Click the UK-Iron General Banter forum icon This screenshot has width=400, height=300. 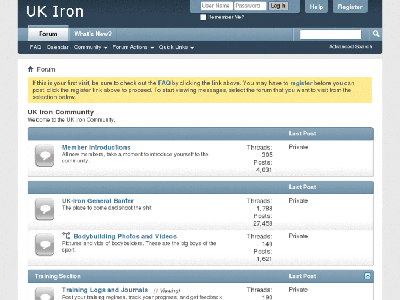point(45,209)
